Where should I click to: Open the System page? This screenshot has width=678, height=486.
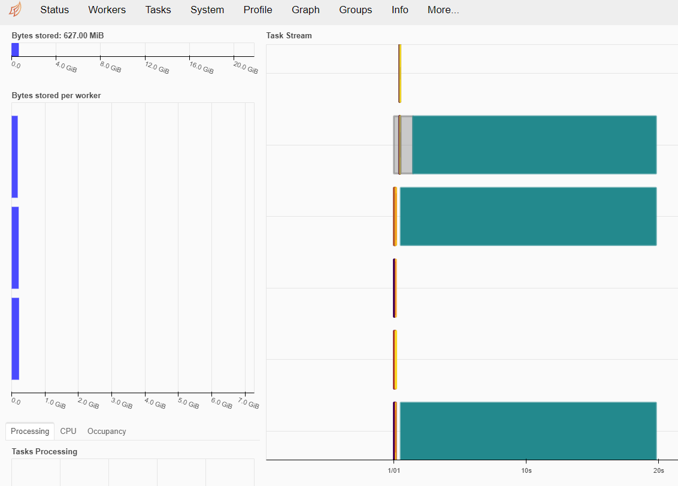point(207,10)
